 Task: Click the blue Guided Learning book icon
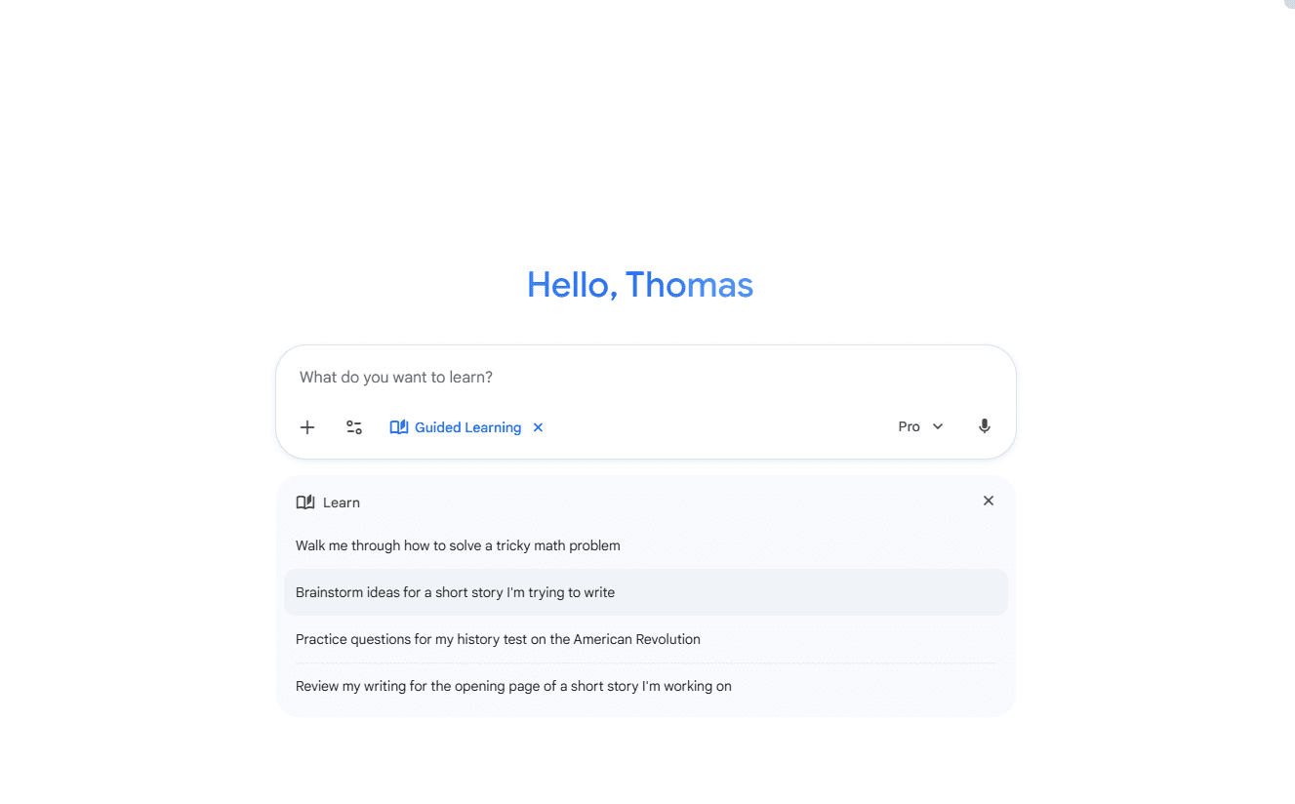[x=399, y=427]
